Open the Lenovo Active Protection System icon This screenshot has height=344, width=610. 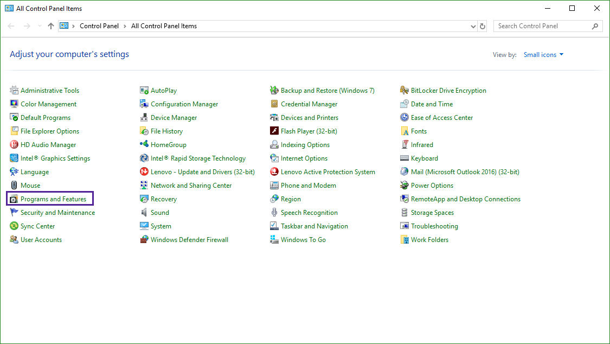274,172
